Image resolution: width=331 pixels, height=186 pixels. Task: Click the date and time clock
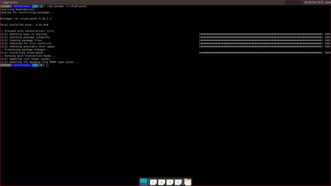tap(313, 2)
